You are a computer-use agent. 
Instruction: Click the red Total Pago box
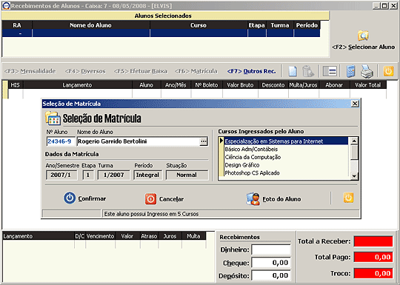(x=373, y=257)
